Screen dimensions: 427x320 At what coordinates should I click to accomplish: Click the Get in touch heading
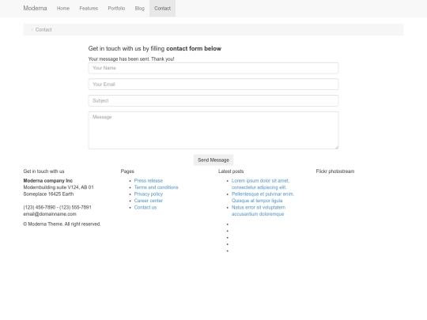coord(155,48)
